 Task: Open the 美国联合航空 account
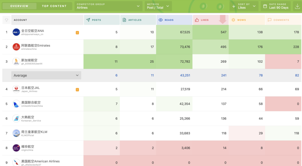pyautogui.click(x=31, y=102)
